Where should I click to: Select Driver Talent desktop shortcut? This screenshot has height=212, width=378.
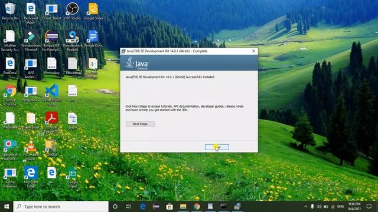click(x=51, y=12)
